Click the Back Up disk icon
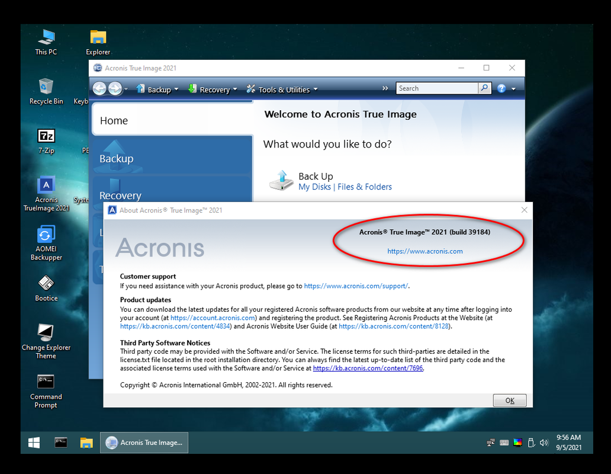The height and width of the screenshot is (474, 611). (x=281, y=181)
